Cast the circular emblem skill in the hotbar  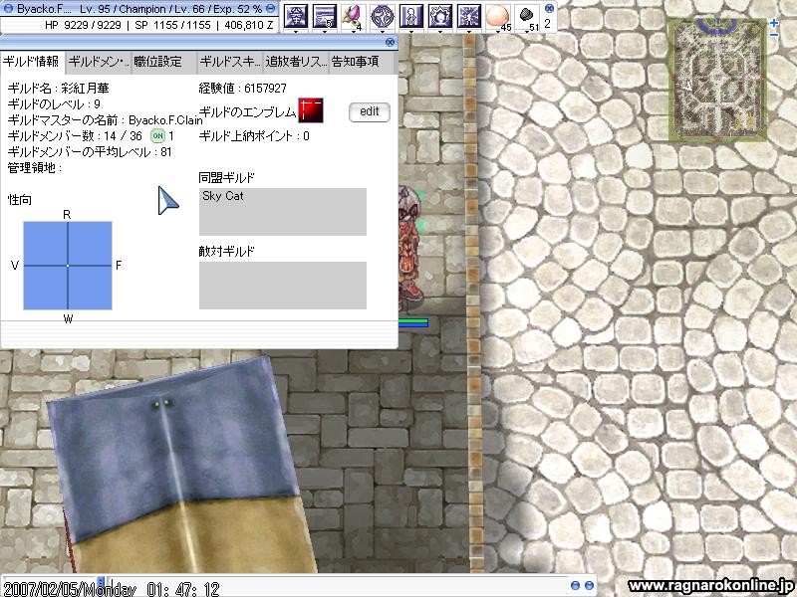[382, 16]
